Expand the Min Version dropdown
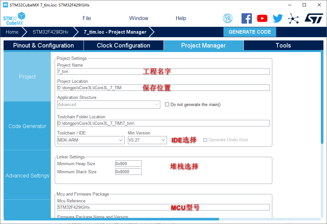 (147, 140)
